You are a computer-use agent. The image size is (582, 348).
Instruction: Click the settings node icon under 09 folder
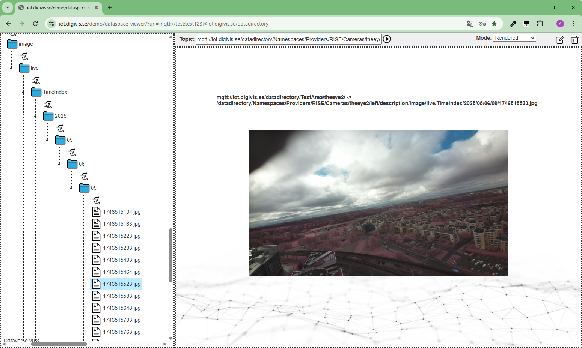[x=96, y=200]
